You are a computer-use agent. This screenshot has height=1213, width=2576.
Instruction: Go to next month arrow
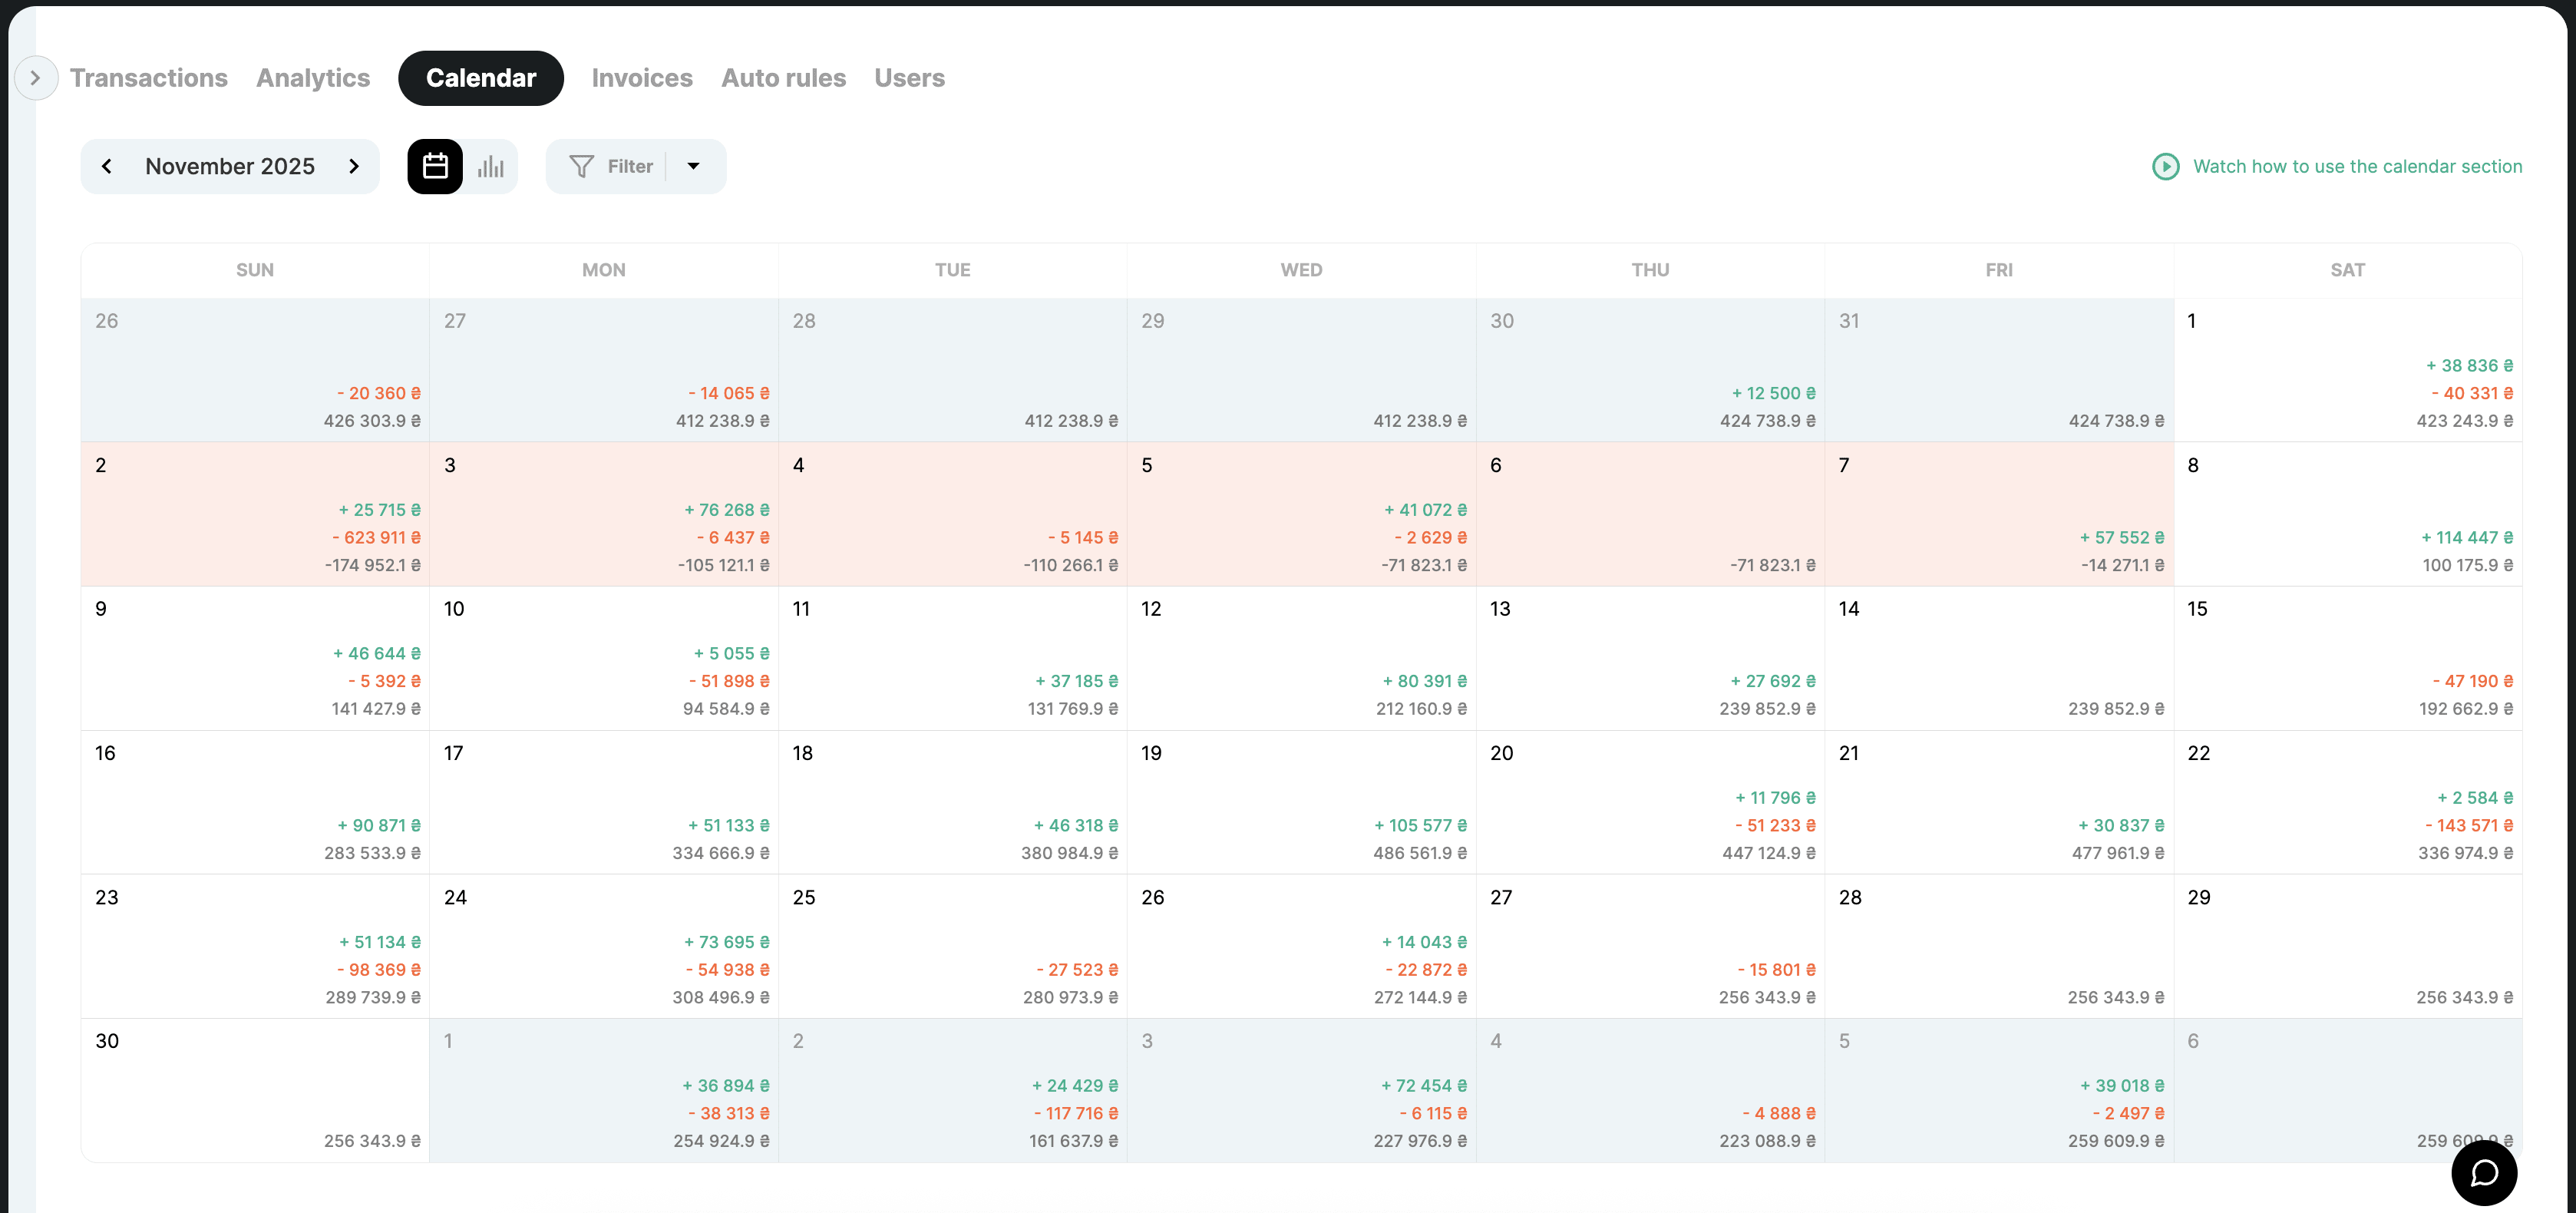(x=353, y=166)
